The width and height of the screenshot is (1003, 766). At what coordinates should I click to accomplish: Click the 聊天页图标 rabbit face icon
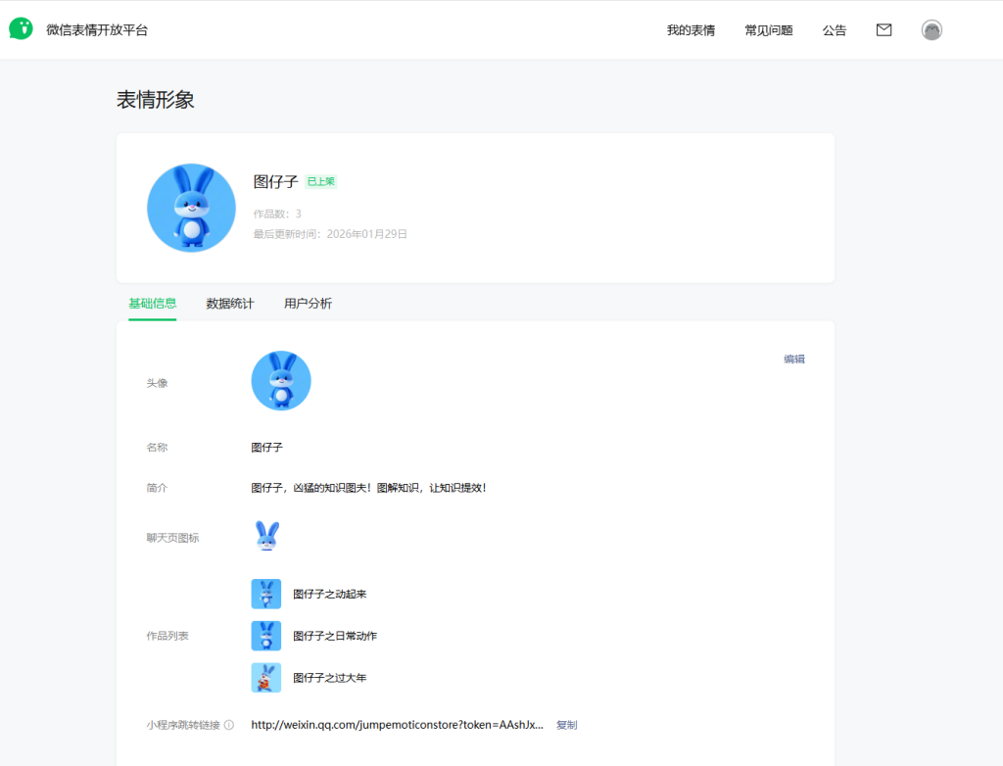pos(266,537)
